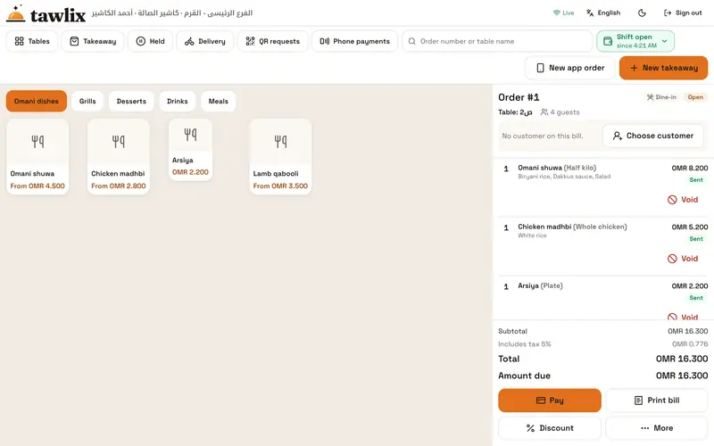Apply a Discount

550,428
